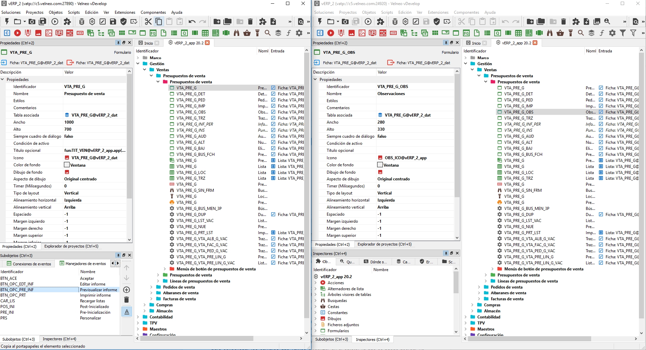This screenshot has height=350, width=646.
Task: Click the add subobject plus circle icon
Action: coord(127,290)
